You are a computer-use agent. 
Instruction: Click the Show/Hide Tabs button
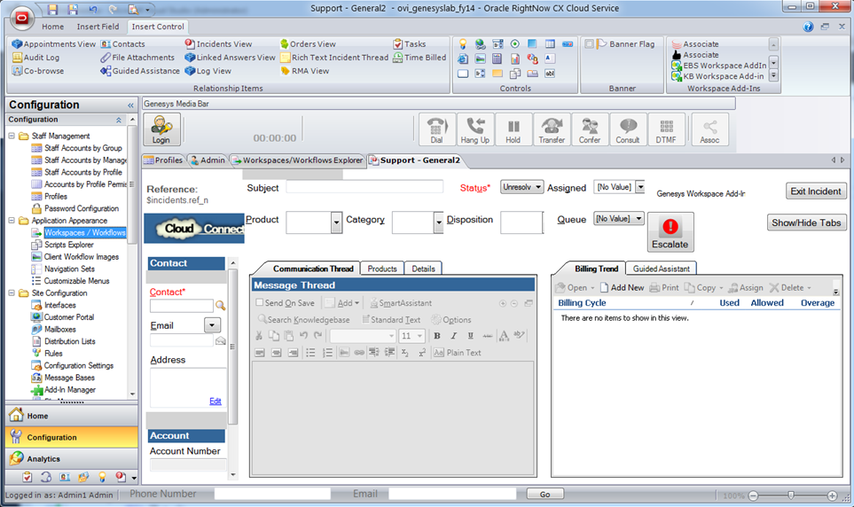[x=806, y=222]
